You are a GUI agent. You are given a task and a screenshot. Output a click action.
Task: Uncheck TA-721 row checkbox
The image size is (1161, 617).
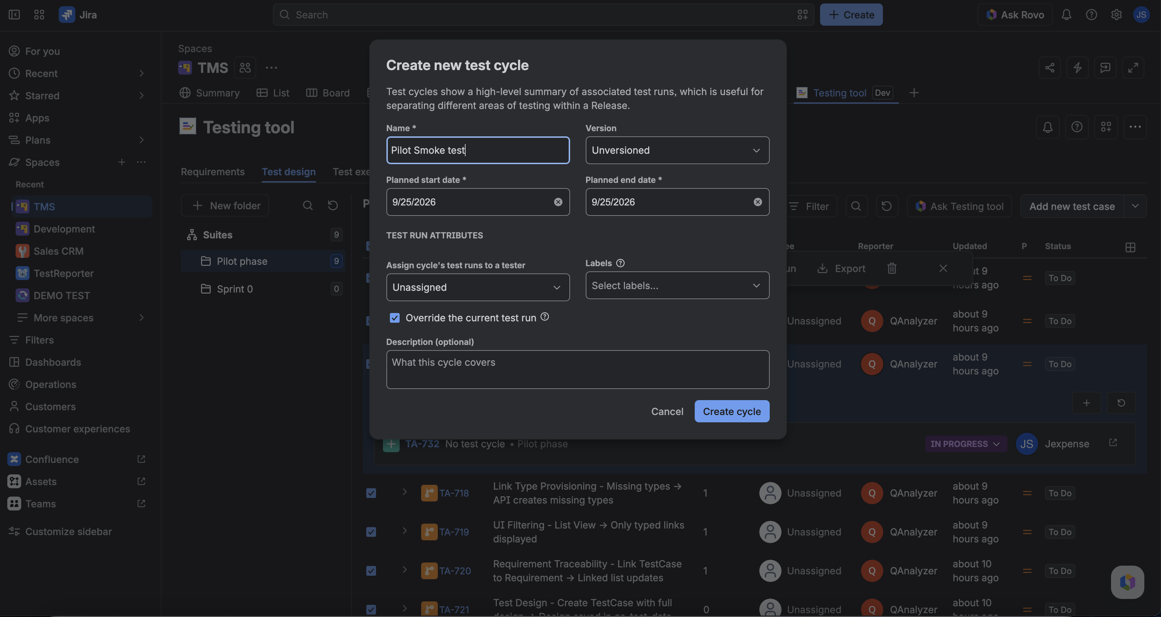[x=371, y=609]
